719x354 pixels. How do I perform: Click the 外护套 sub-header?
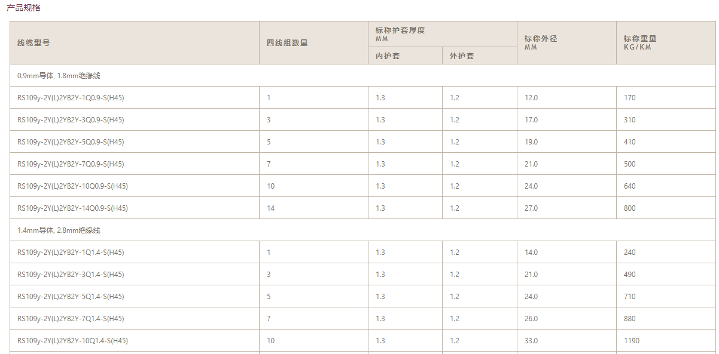coord(462,56)
